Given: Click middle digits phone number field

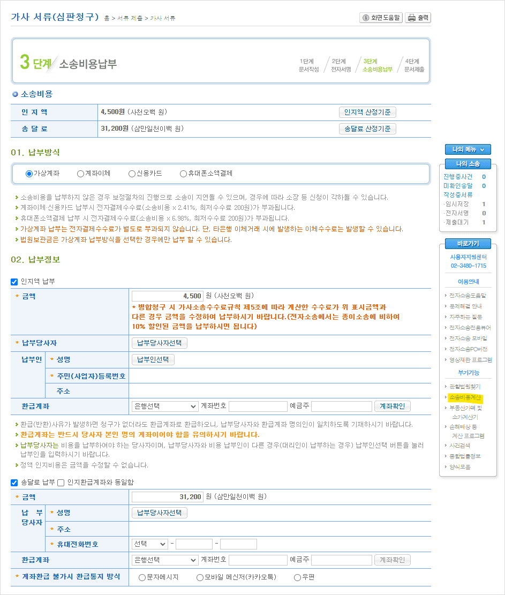Looking at the screenshot, I should click(x=194, y=544).
